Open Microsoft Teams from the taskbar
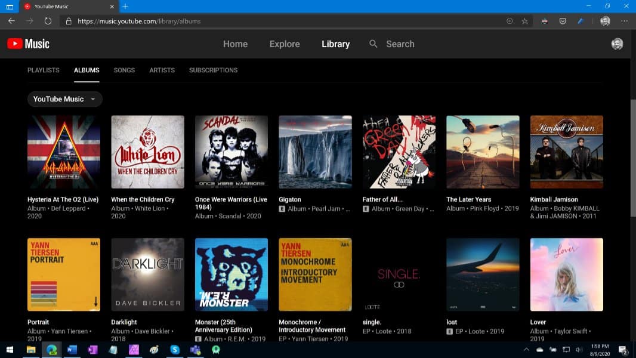The height and width of the screenshot is (358, 636). pyautogui.click(x=196, y=350)
